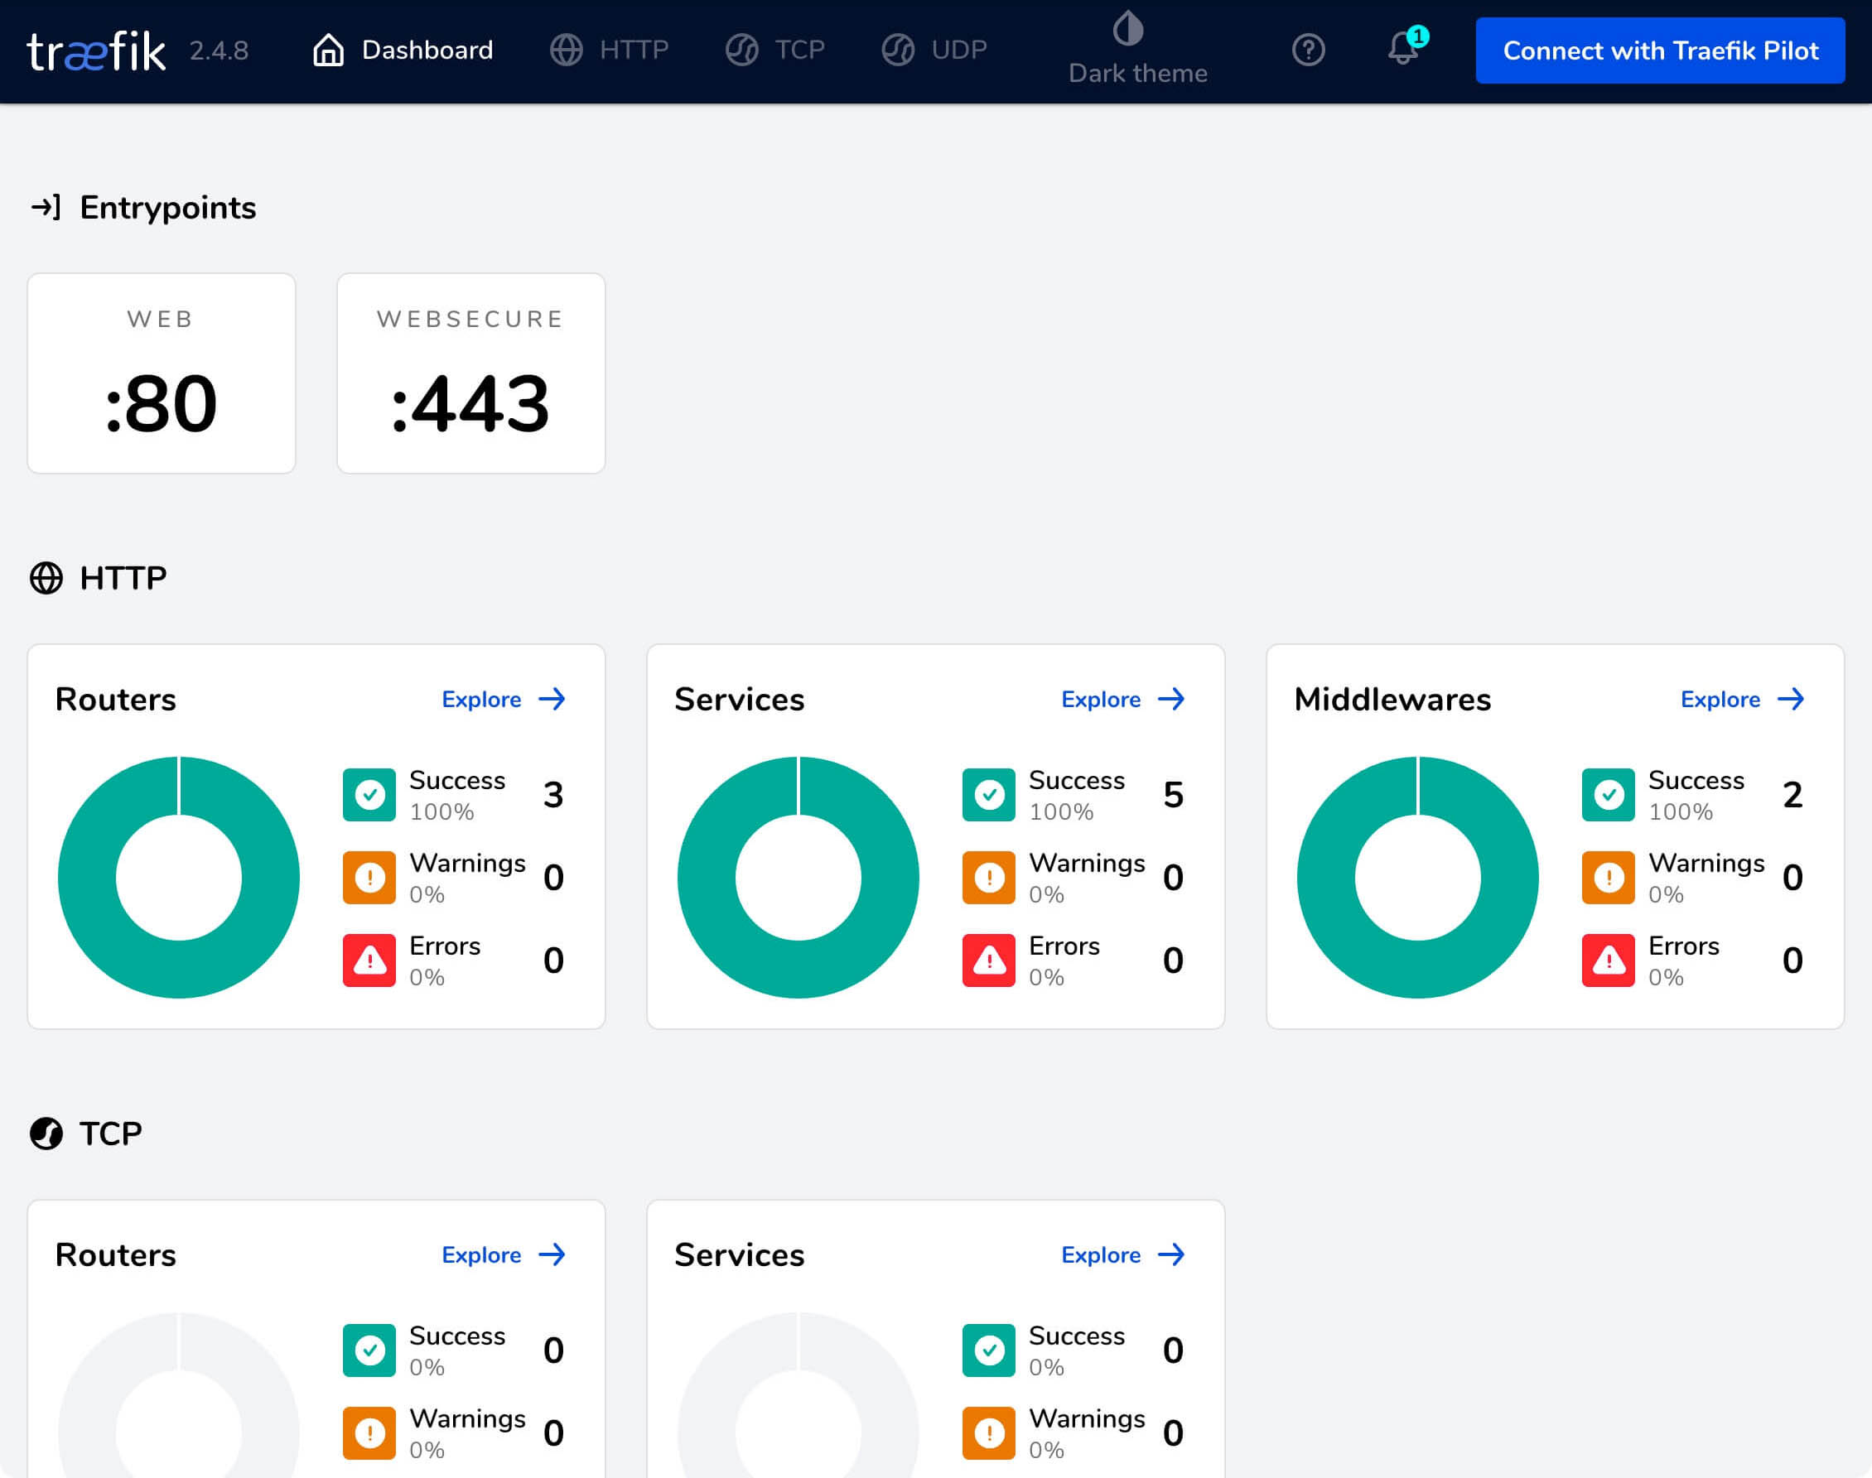Click the notifications bell icon

pos(1401,51)
